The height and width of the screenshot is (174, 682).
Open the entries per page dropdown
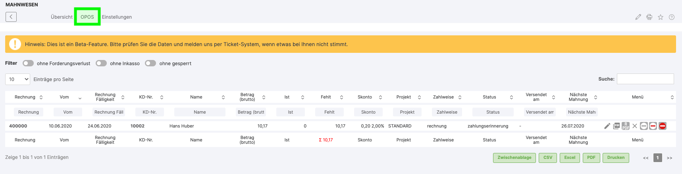(18, 79)
